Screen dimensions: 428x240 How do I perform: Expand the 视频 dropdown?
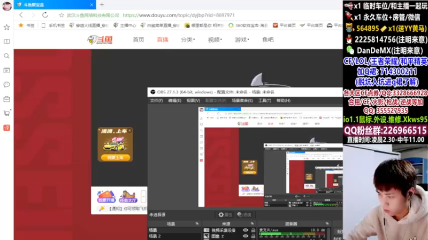click(x=215, y=39)
